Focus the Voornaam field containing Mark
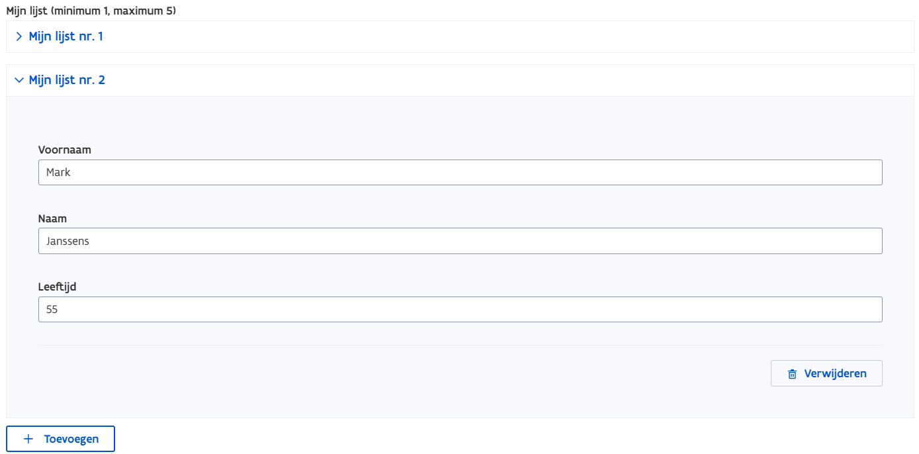 coord(460,173)
